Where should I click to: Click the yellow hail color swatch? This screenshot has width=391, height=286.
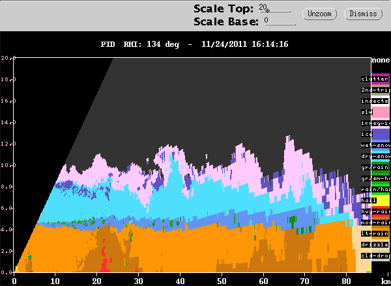pos(381,201)
